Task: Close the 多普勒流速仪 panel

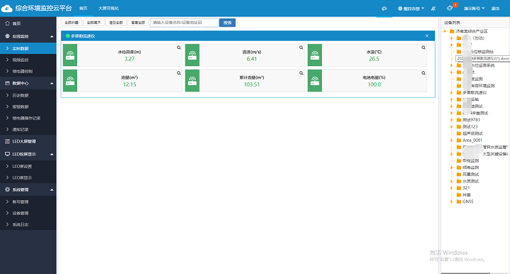Action: (x=426, y=36)
